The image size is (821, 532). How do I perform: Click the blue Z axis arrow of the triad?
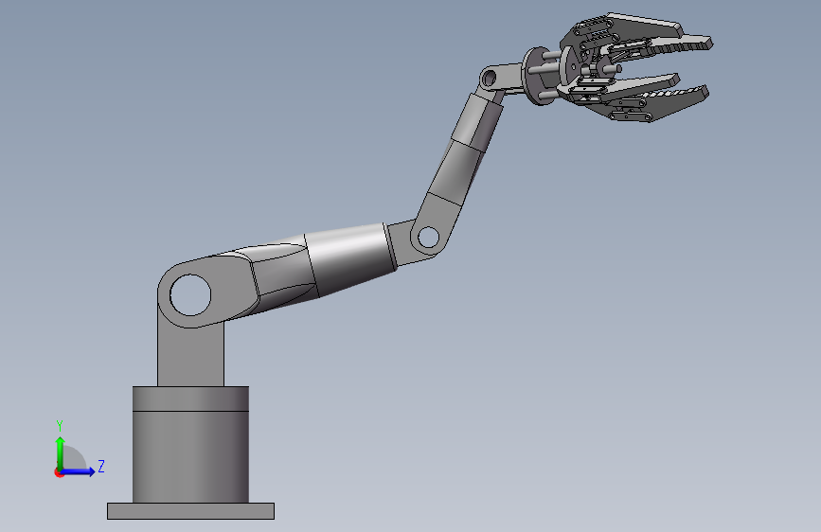coord(79,471)
